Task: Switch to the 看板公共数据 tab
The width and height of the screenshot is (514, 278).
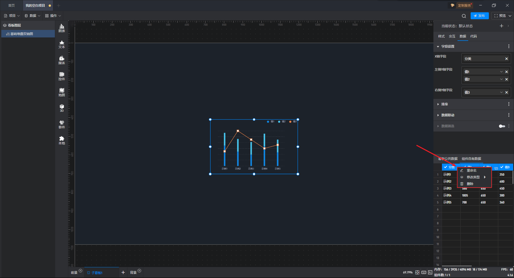Action: (x=448, y=159)
